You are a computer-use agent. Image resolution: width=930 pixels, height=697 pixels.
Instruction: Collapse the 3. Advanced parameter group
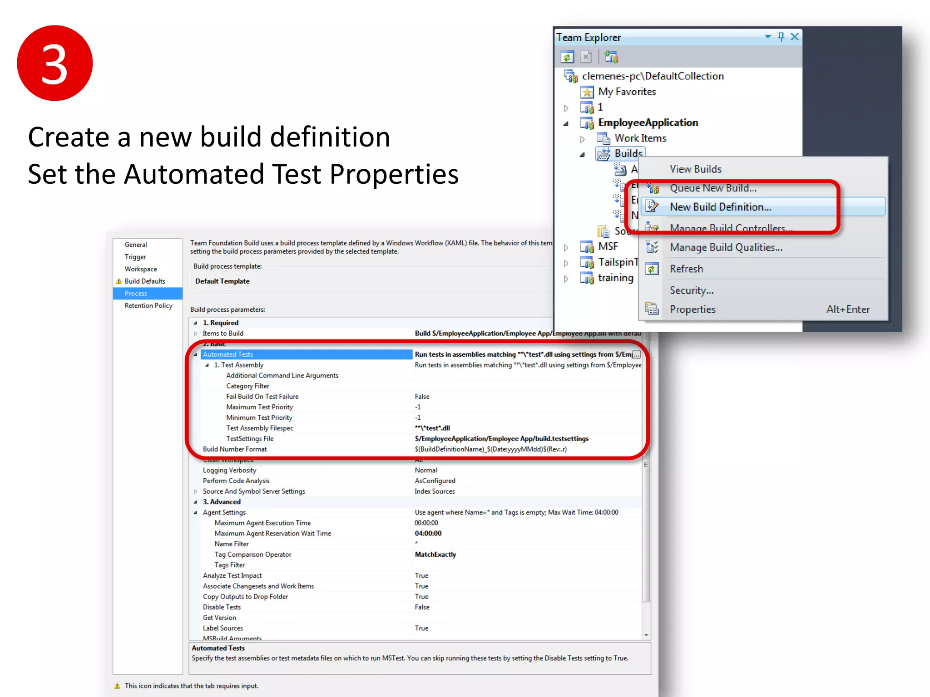[x=195, y=502]
